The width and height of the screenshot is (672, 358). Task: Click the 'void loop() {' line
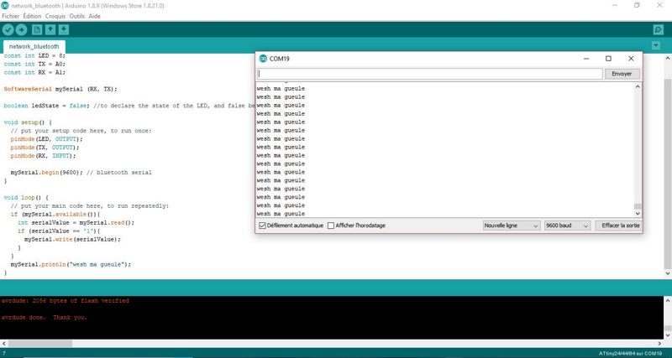point(26,198)
